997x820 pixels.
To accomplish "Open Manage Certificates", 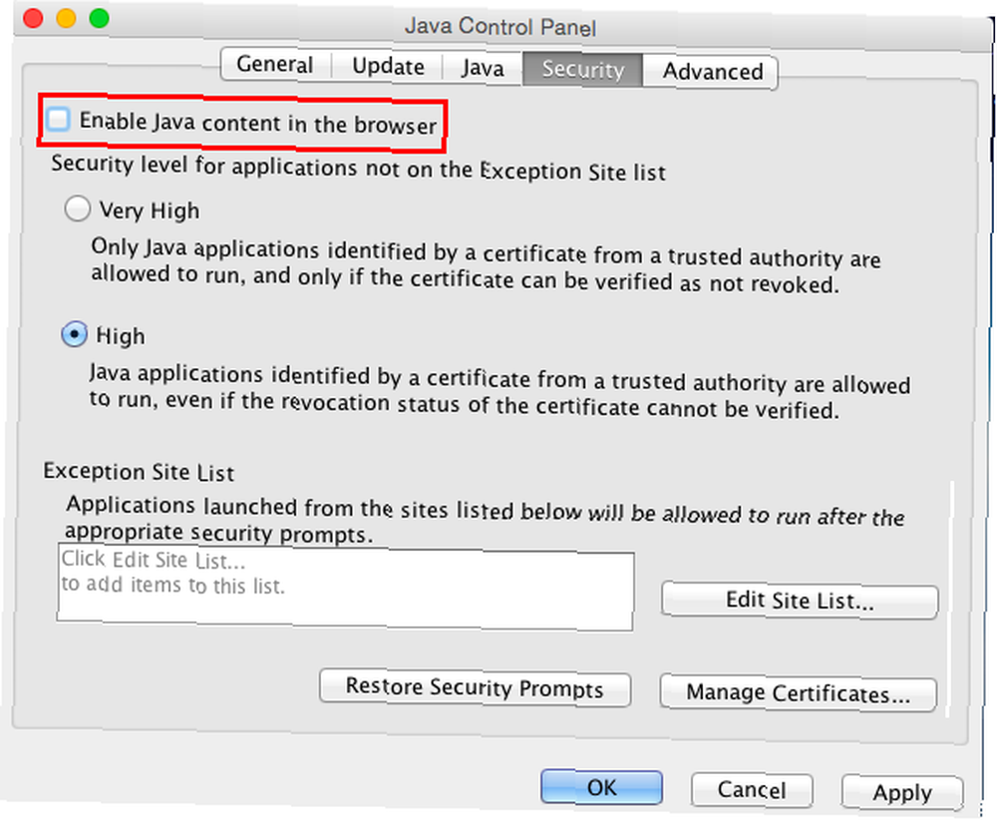I will 798,692.
